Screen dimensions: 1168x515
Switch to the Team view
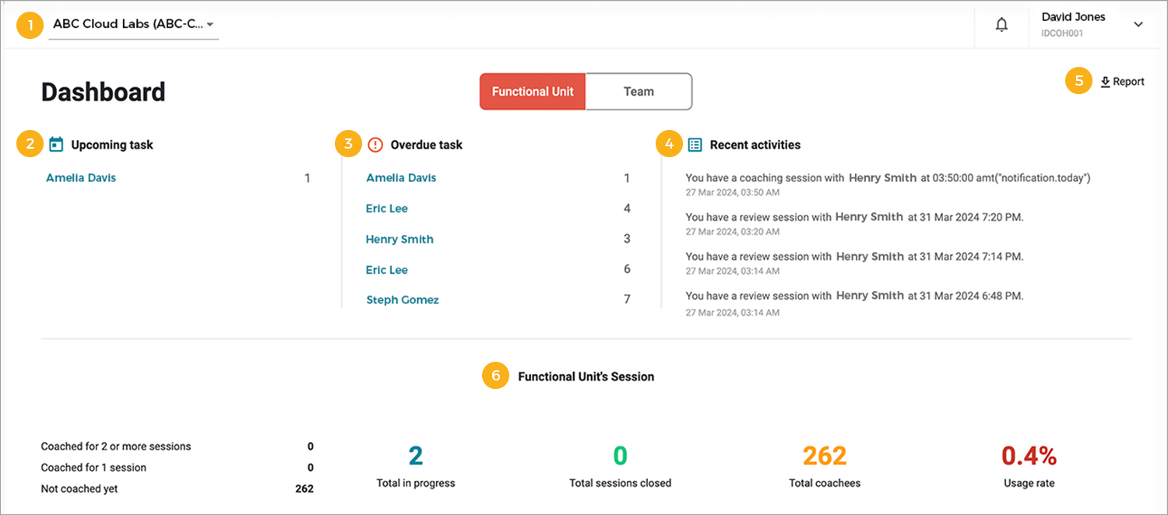click(x=639, y=91)
